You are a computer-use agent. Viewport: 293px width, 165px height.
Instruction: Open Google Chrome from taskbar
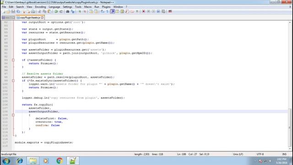[60, 161]
